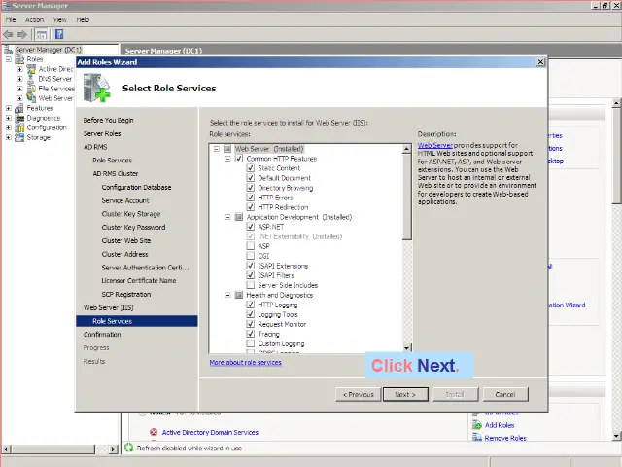
Task: Click the File Services role icon
Action: (x=31, y=89)
